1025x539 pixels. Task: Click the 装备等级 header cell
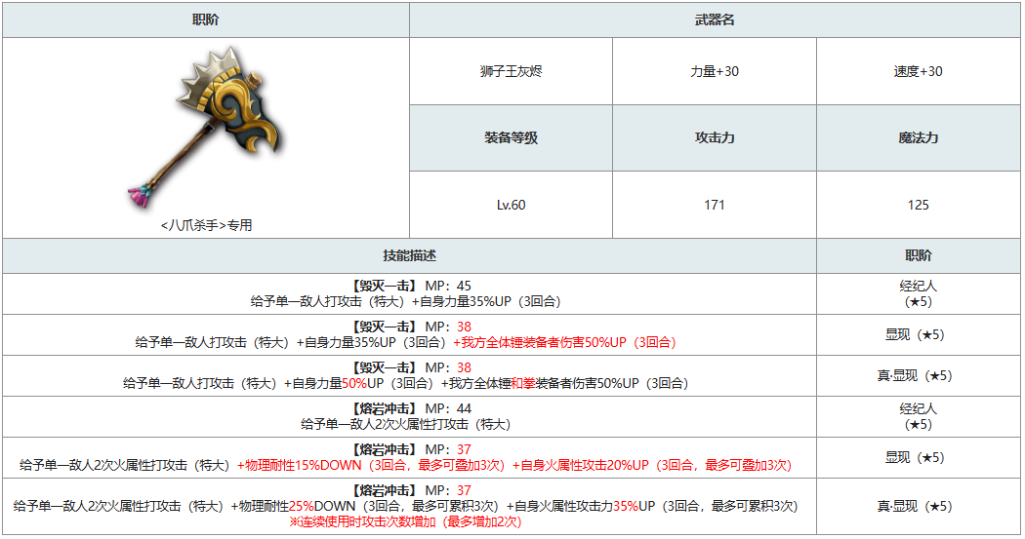coord(511,138)
